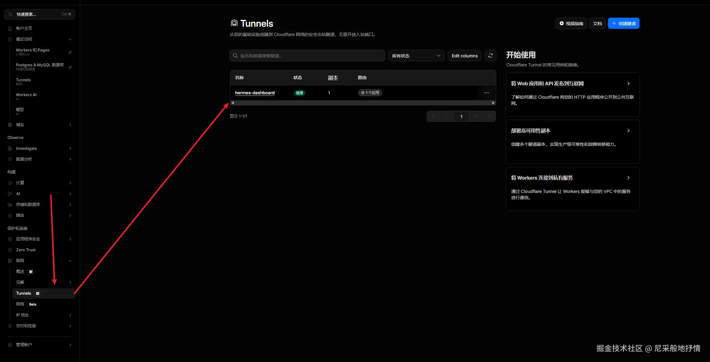
Task: Expand the 存储和数据库 menu
Action: 70,205
